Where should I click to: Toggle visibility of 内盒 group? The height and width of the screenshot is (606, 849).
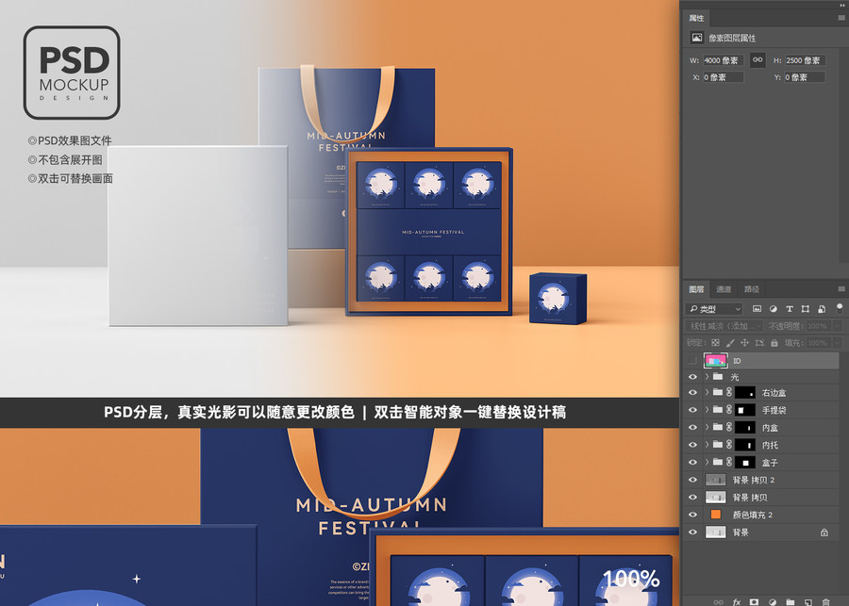(x=692, y=428)
